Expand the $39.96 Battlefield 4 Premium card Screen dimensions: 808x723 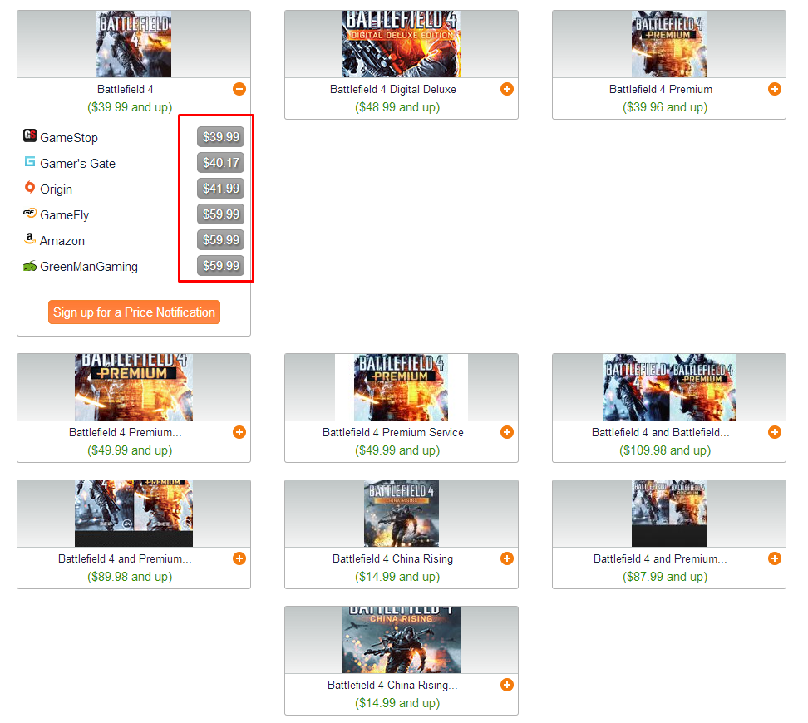(775, 89)
